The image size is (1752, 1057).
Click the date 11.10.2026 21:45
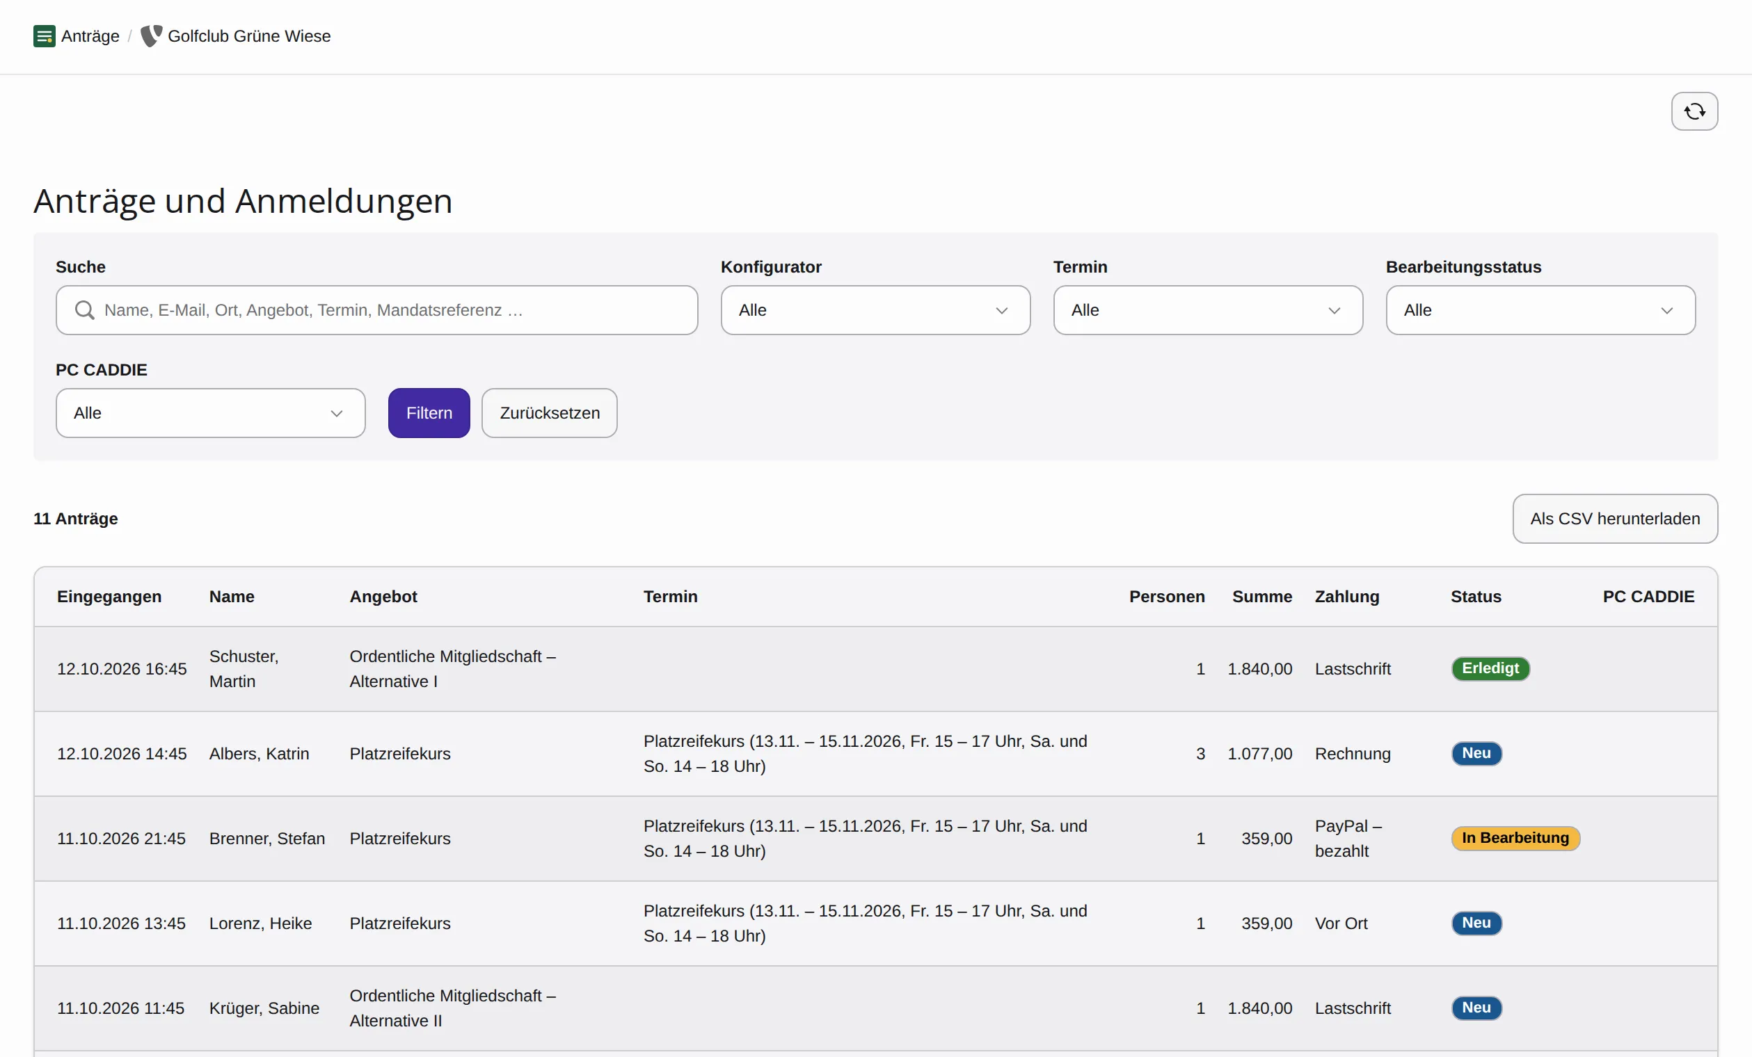click(121, 839)
